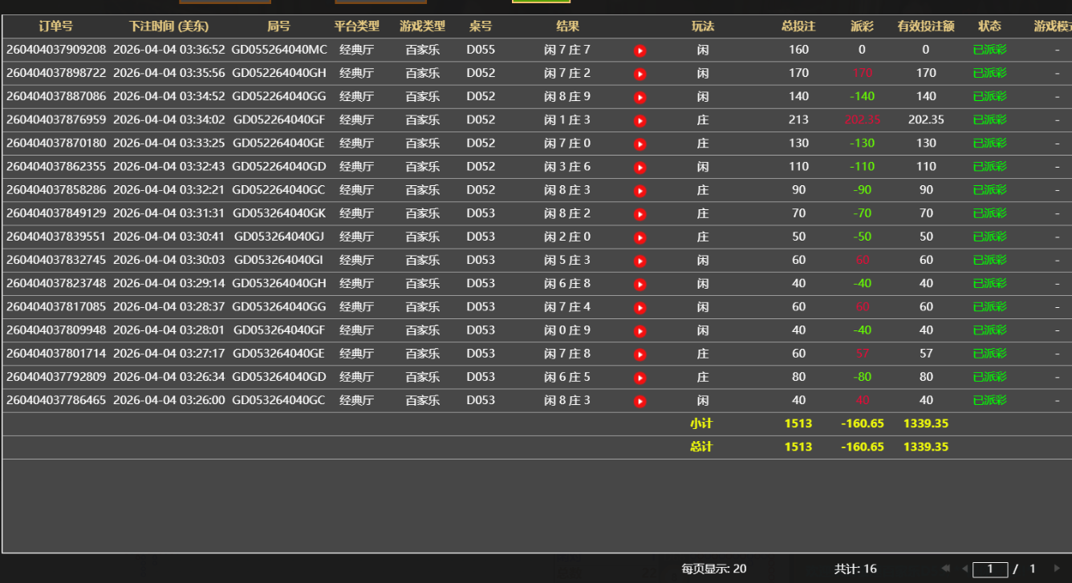Play the replay for round GD053264040GI

coord(640,261)
